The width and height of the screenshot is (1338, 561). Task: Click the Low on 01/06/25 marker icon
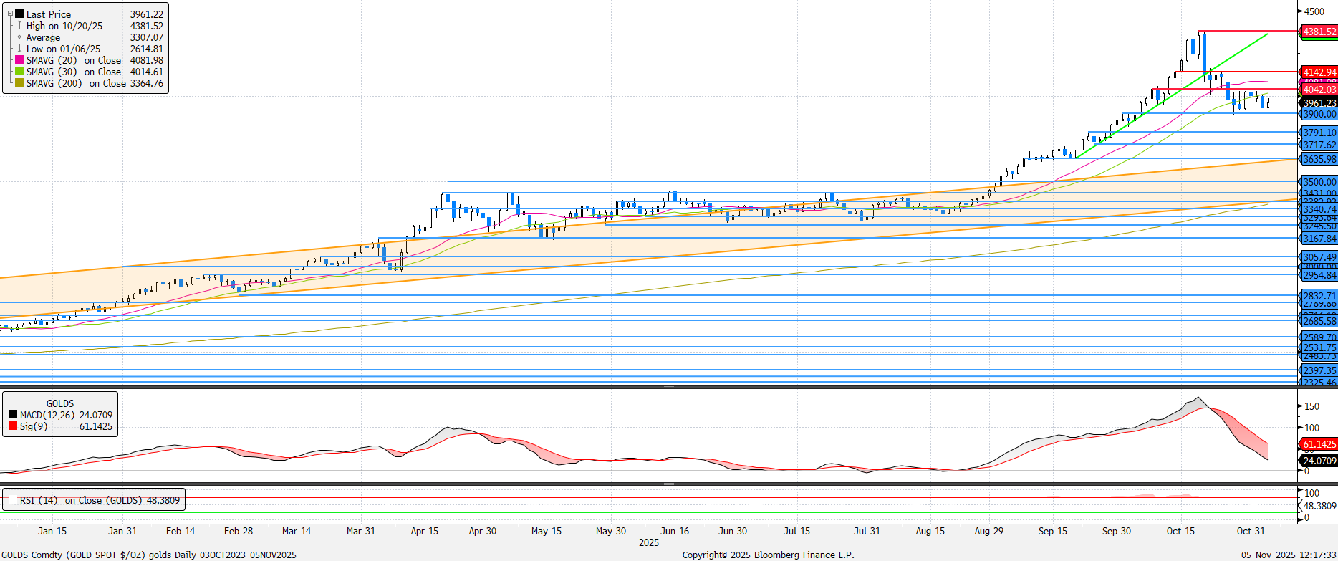click(19, 49)
